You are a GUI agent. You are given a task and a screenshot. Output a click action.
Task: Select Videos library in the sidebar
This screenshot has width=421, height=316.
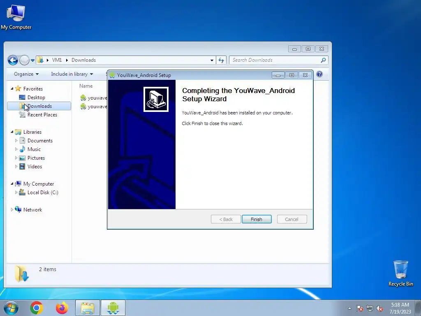point(35,167)
